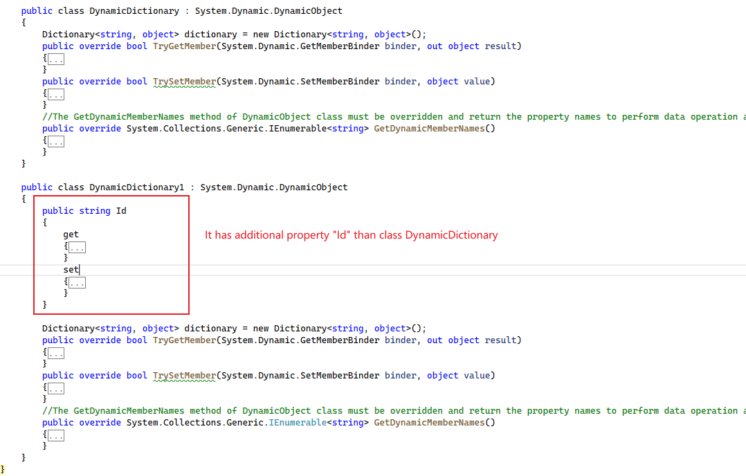
Task: Expand the collapsed get accessor of Id
Action: 77,247
